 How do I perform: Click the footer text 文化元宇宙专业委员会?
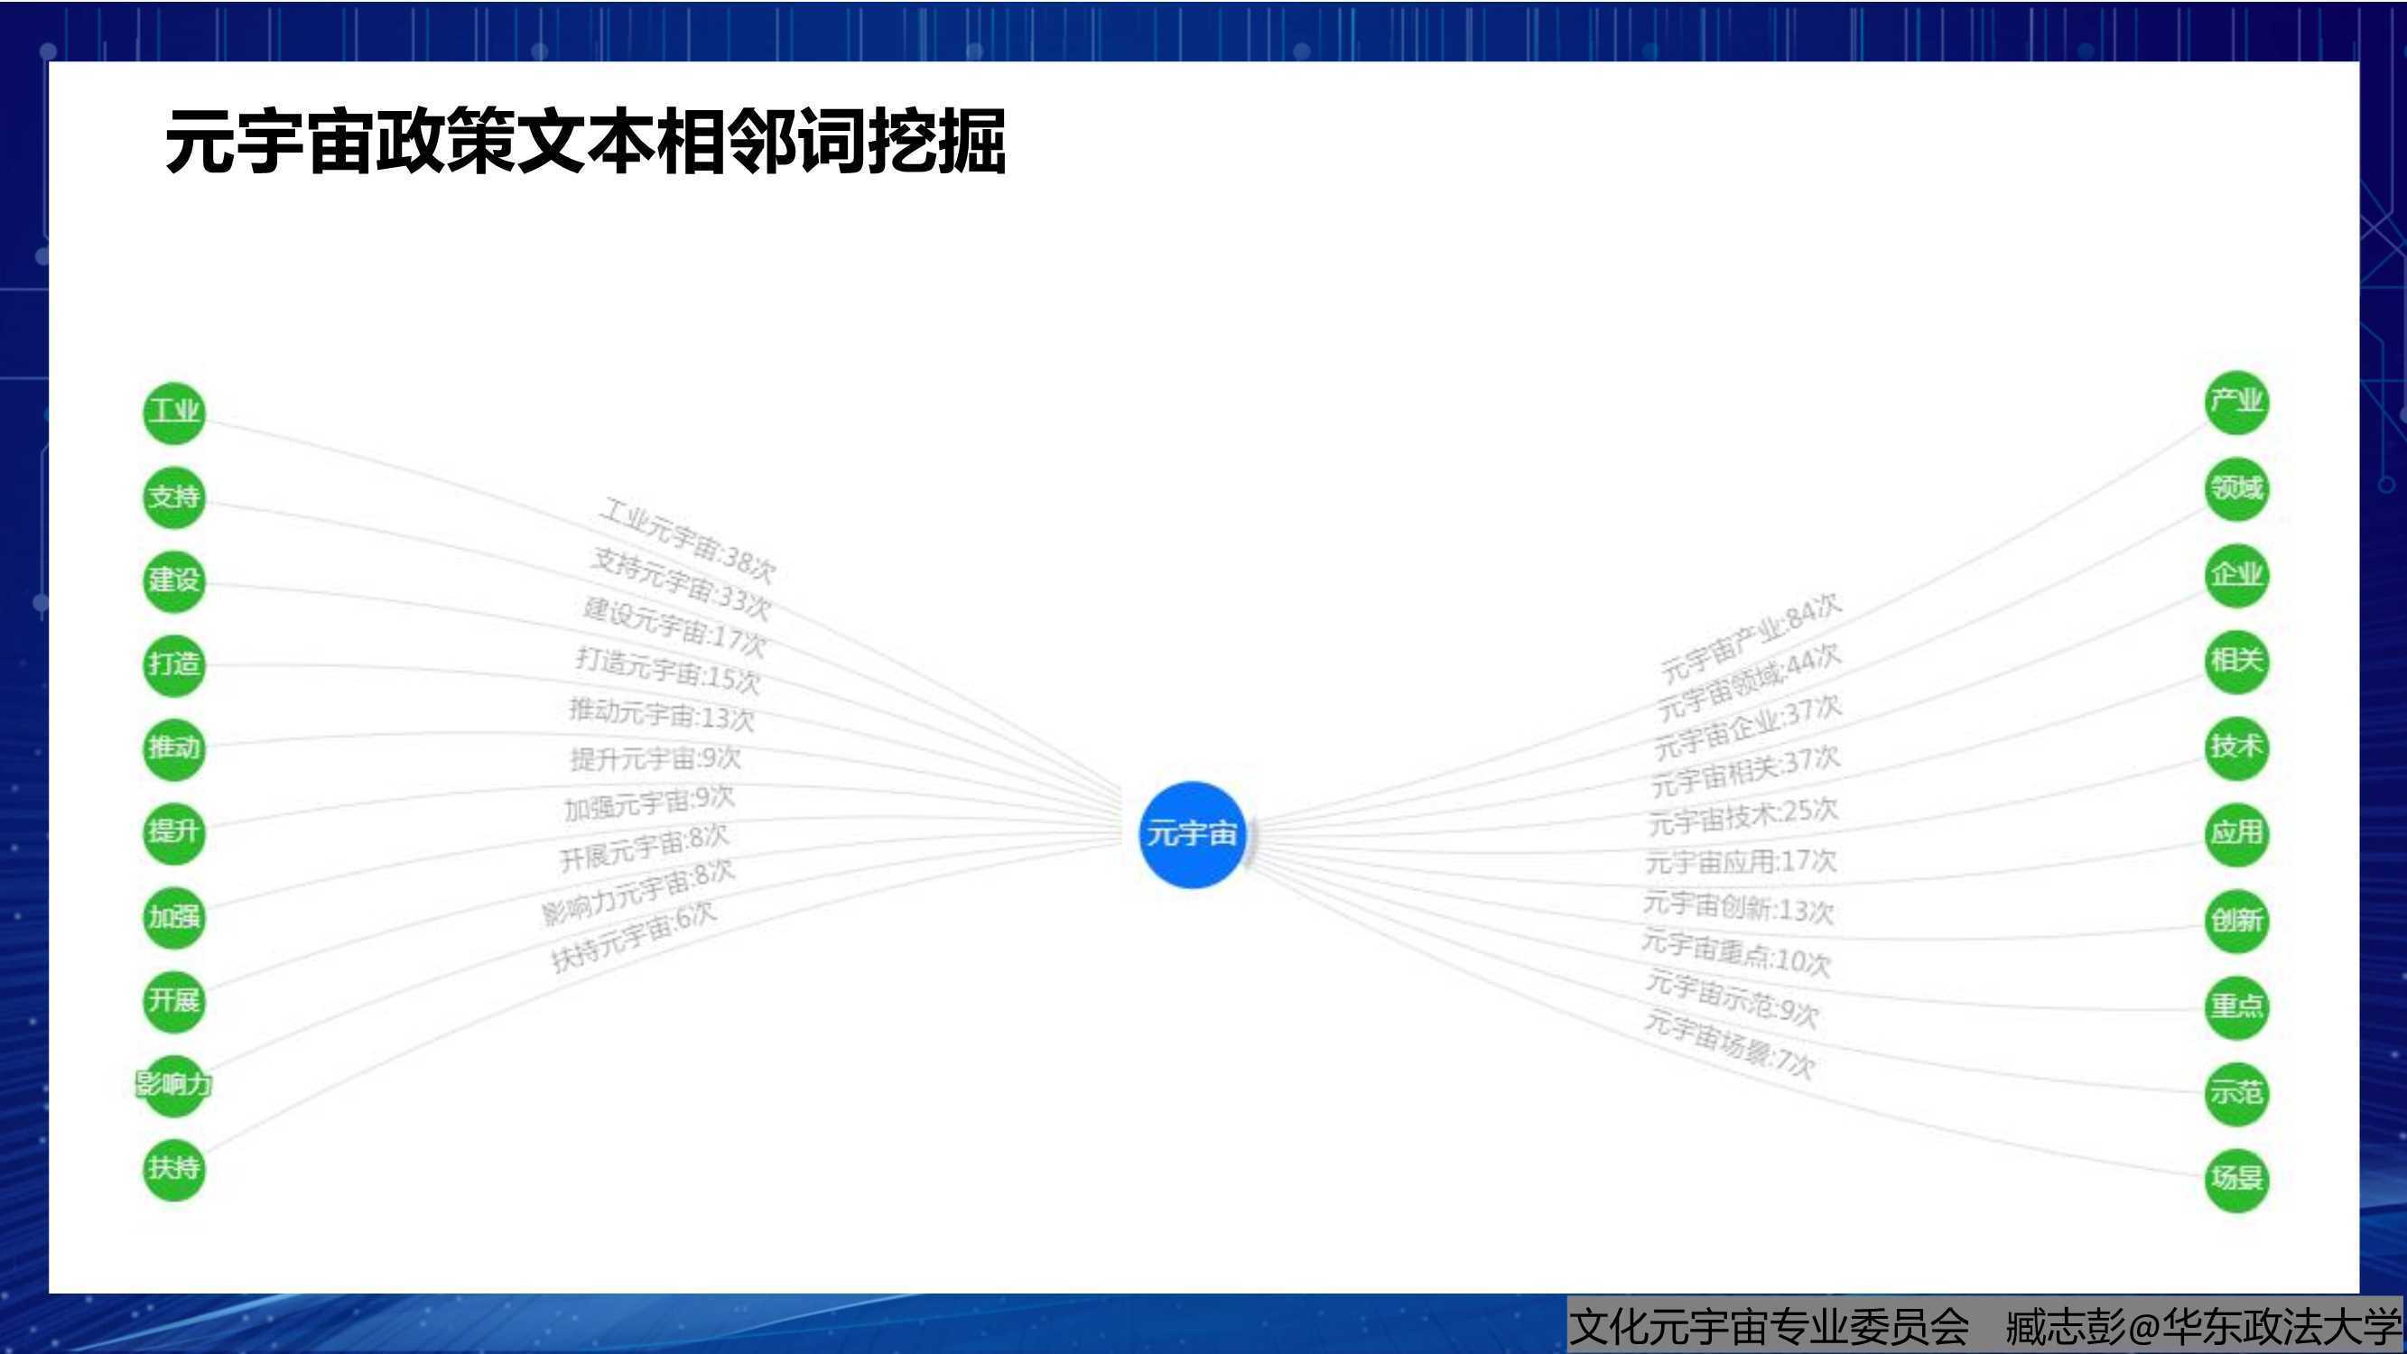1769,1326
